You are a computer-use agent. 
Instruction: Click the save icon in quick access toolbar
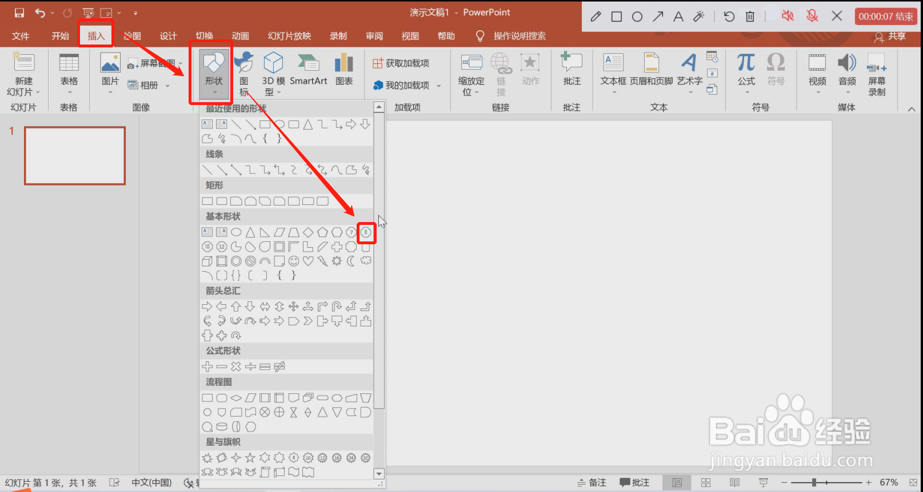19,13
